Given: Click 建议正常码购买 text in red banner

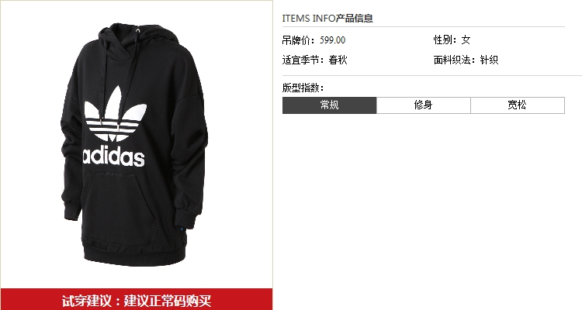Looking at the screenshot, I should pos(168,301).
